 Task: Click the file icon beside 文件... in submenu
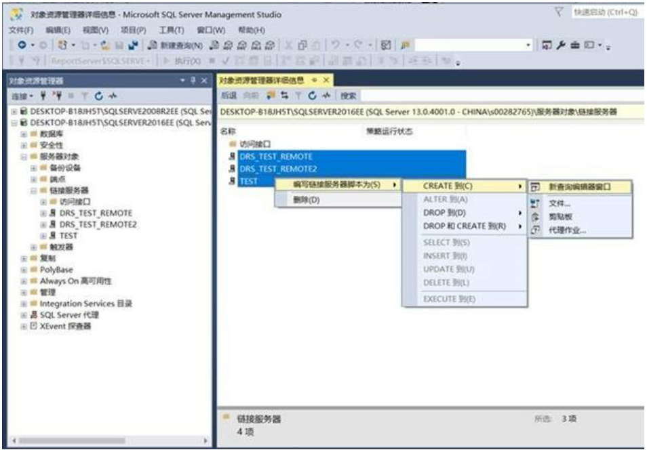tap(535, 203)
